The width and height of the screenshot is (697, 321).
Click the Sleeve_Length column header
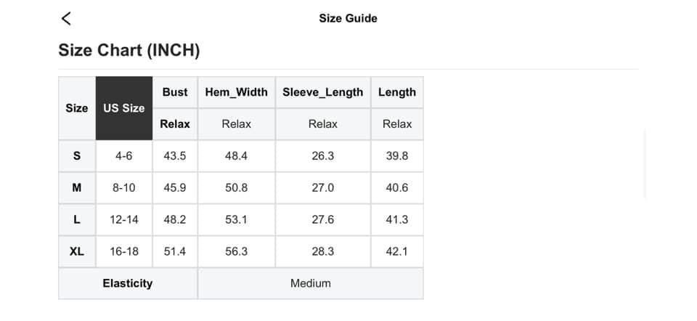pyautogui.click(x=322, y=92)
